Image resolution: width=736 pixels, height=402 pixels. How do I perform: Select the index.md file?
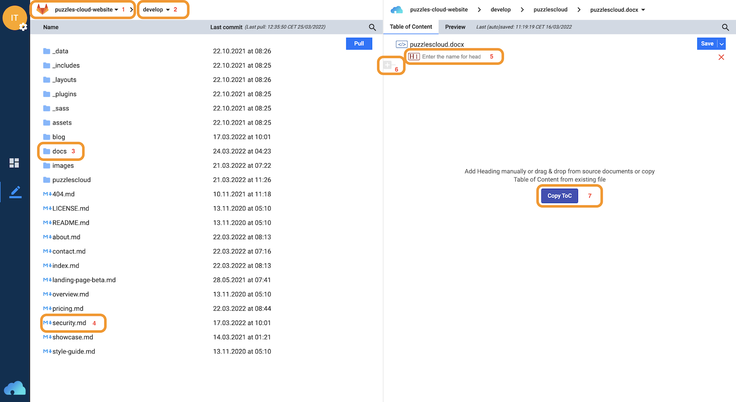61,265
